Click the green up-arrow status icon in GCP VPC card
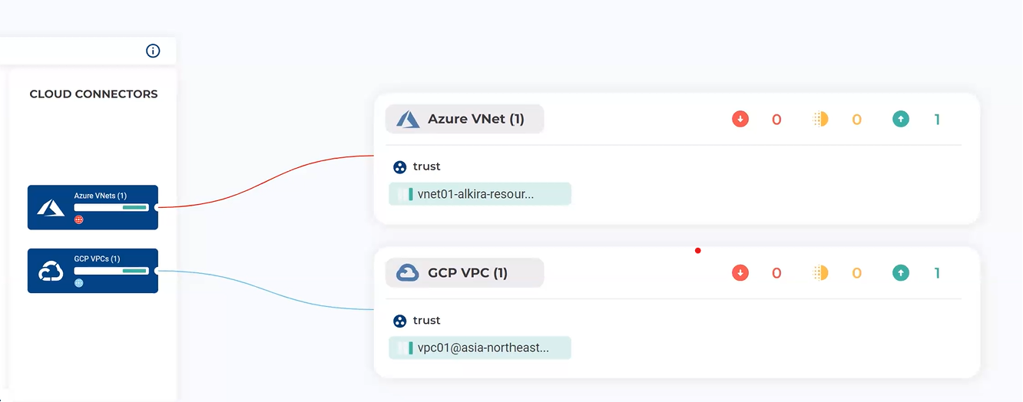This screenshot has height=402, width=1023. click(901, 272)
